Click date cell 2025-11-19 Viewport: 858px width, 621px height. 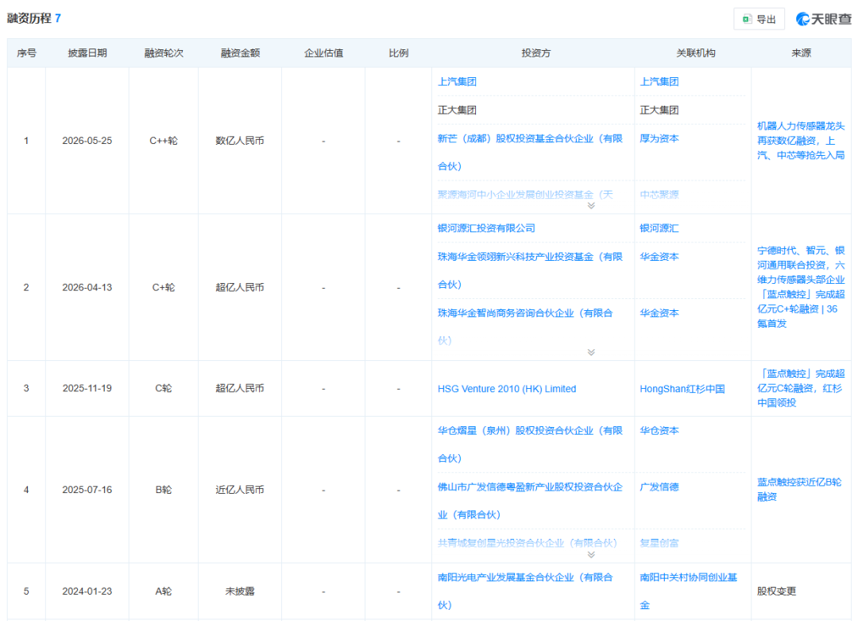pyautogui.click(x=87, y=388)
